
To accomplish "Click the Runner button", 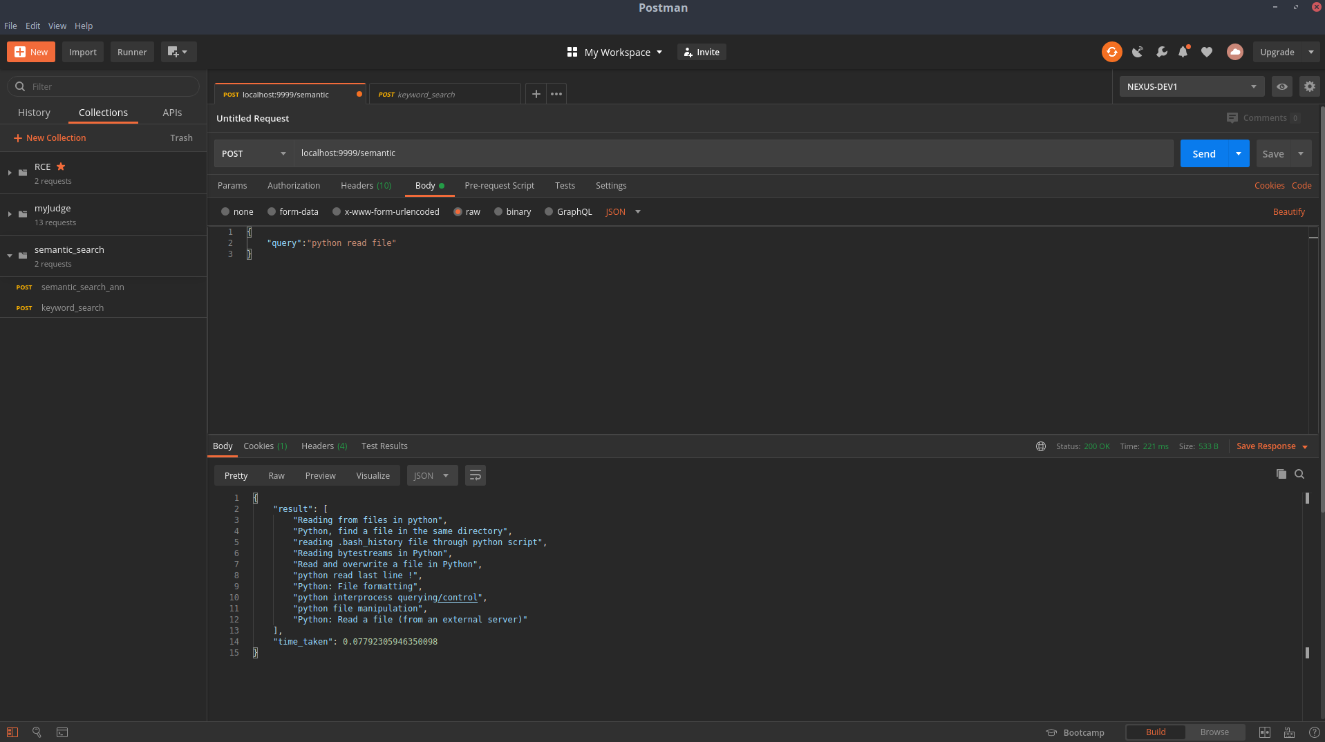I will pos(132,52).
